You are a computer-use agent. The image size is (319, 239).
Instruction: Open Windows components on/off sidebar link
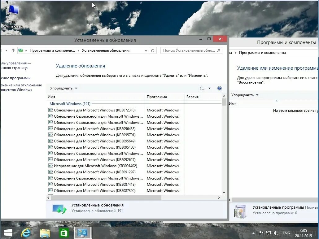[x=21, y=88]
